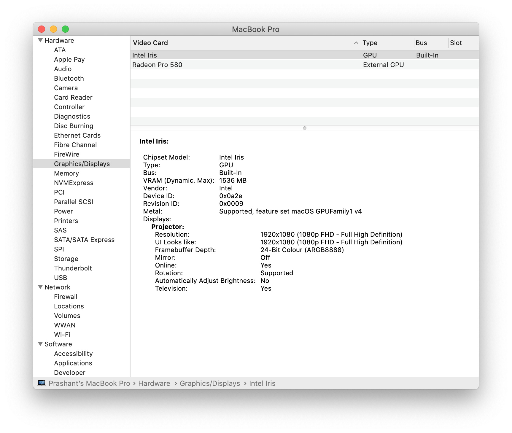Select the Radeon Pro 580 row
Viewport: 512px width, 433px height.
click(x=304, y=65)
